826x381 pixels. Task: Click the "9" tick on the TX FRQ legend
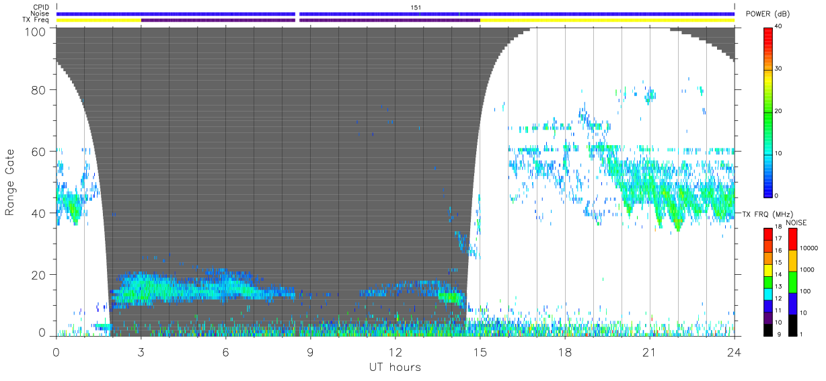tap(778, 335)
